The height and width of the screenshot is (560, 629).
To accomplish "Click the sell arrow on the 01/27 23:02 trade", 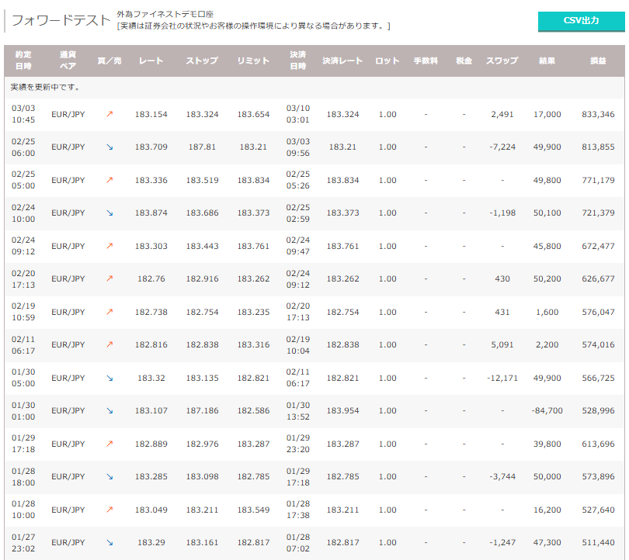I will click(109, 543).
